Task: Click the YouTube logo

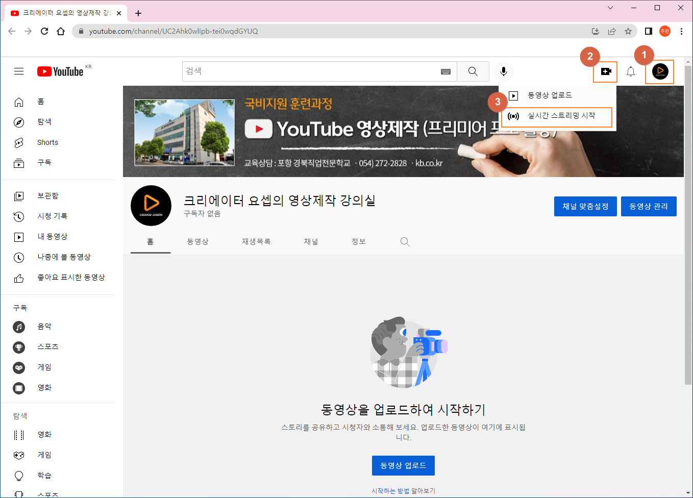Action: 60,71
